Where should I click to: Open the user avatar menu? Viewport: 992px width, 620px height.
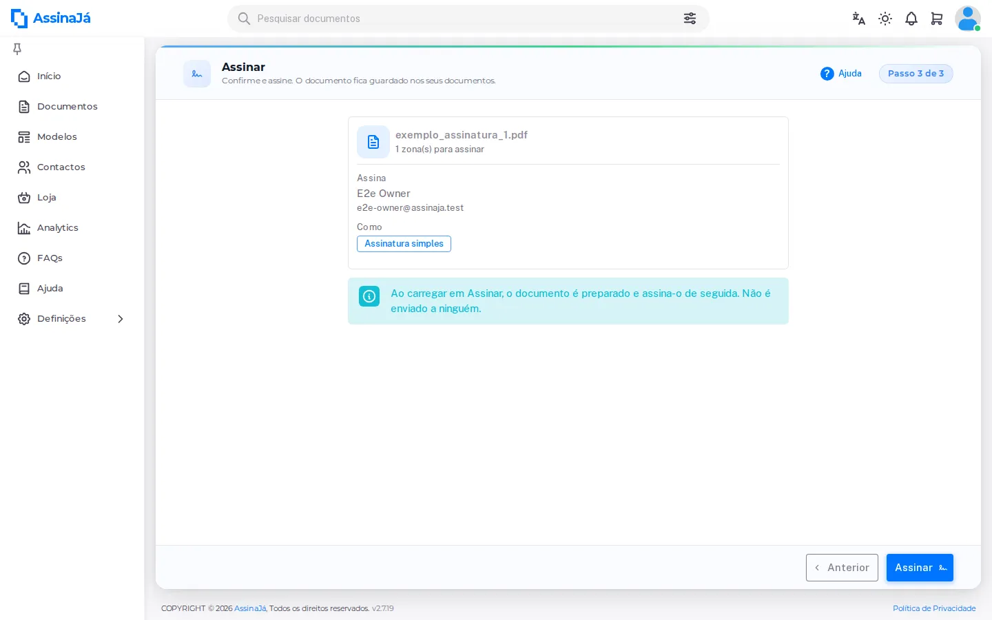click(968, 19)
